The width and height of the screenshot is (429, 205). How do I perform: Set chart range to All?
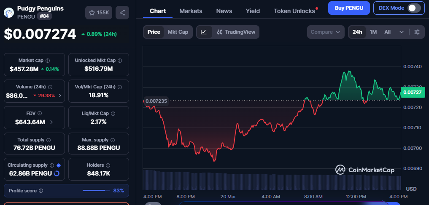point(387,32)
